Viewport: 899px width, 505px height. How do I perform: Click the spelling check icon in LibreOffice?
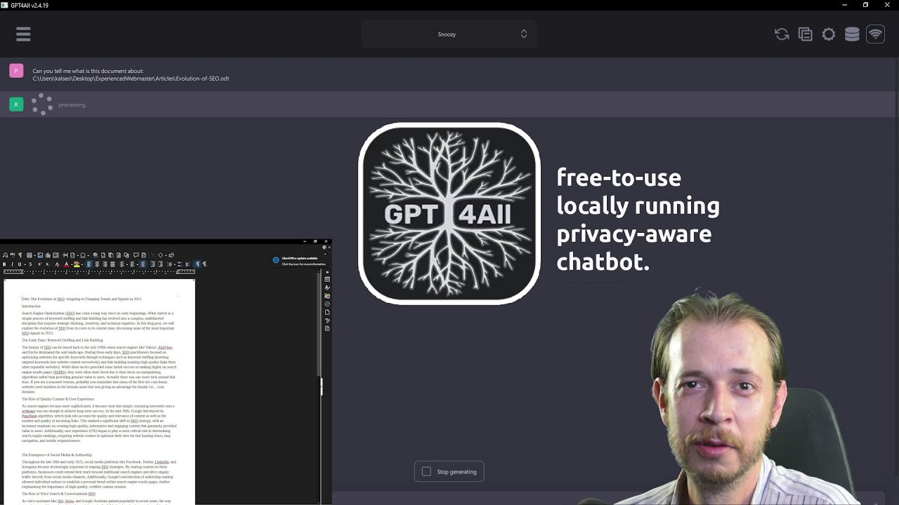tap(13, 255)
